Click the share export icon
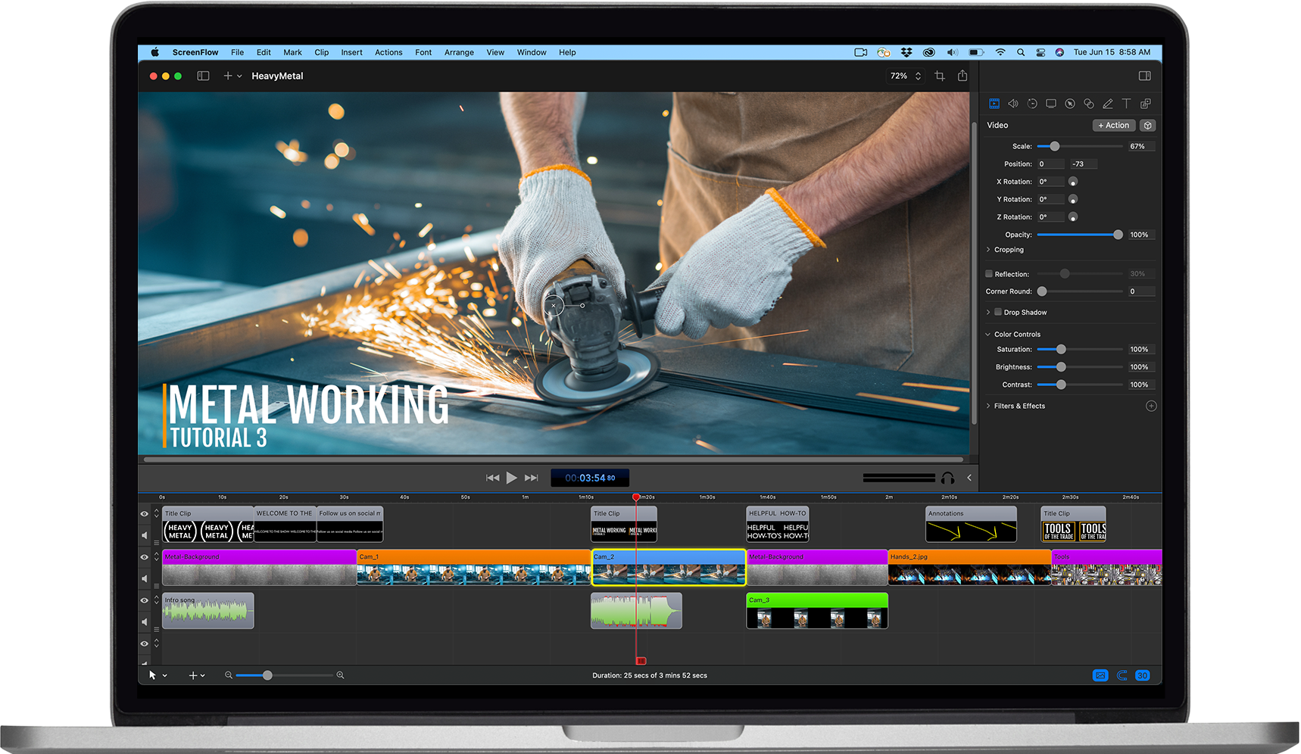1301x754 pixels. (x=962, y=76)
